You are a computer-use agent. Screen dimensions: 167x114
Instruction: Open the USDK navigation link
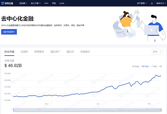coord(61,3)
